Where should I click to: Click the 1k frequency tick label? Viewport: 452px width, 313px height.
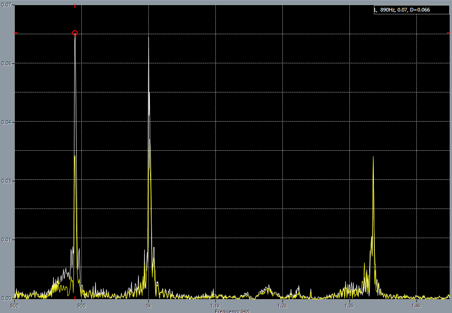click(148, 305)
